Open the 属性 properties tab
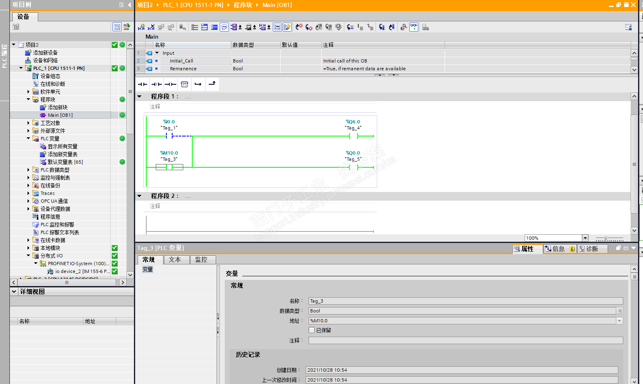 coord(528,249)
